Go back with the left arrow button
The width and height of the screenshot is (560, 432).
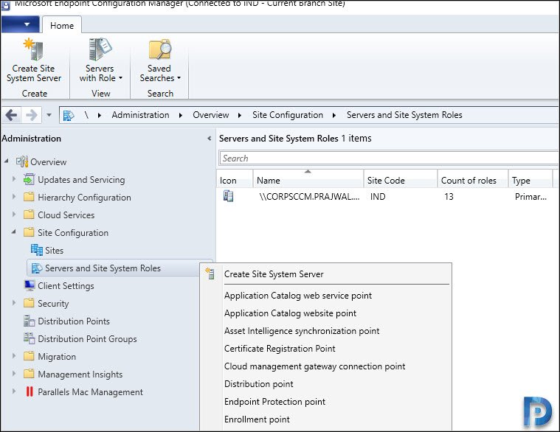11,115
